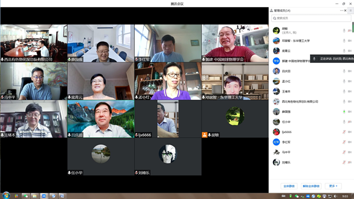The height and width of the screenshot is (199, 354).
Task: Select 吕庆田 video tile with mountain background
Action: 101,119
